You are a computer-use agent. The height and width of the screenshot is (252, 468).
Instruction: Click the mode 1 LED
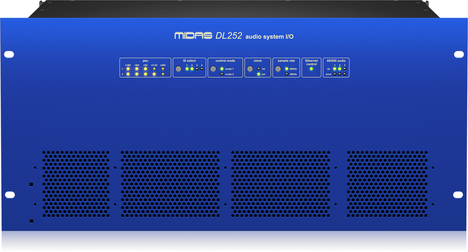pyautogui.click(x=222, y=69)
